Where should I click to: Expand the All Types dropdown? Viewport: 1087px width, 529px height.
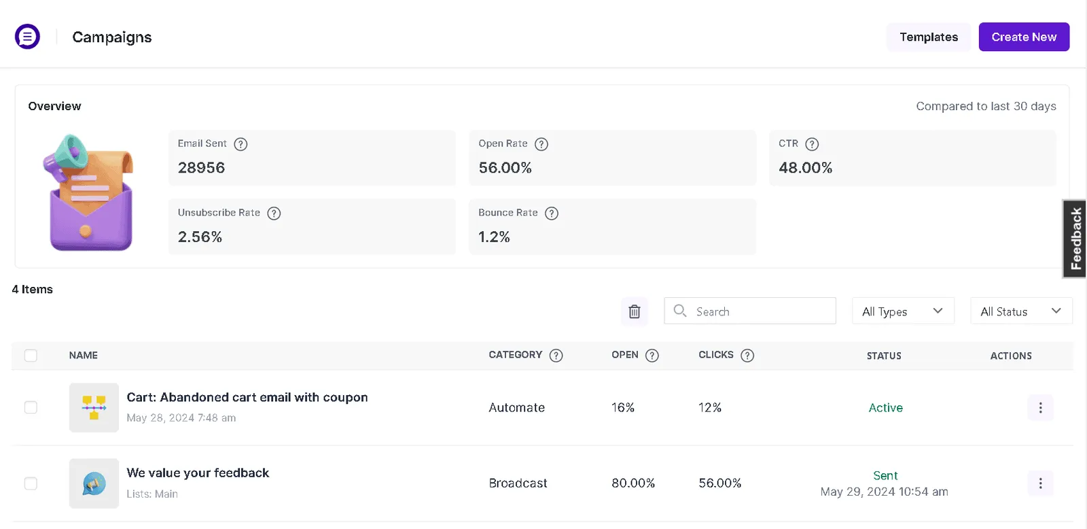click(903, 311)
